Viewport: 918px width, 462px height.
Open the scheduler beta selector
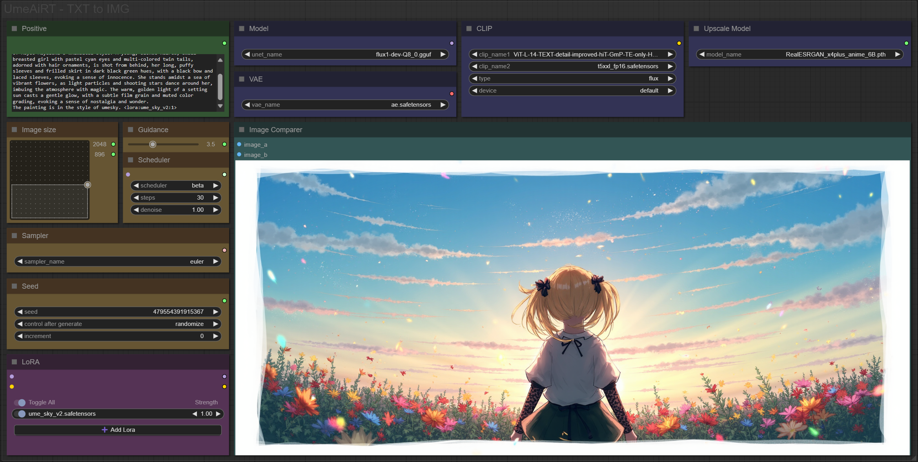click(175, 186)
